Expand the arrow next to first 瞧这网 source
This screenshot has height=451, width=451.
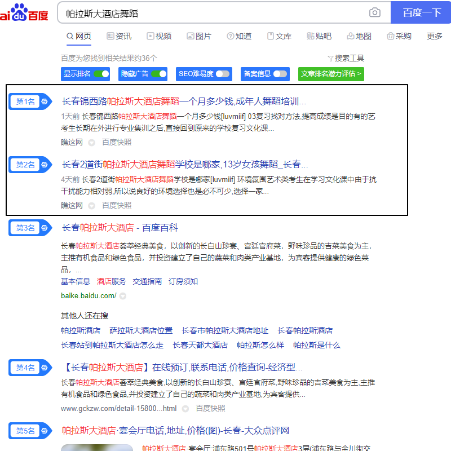pyautogui.click(x=91, y=143)
